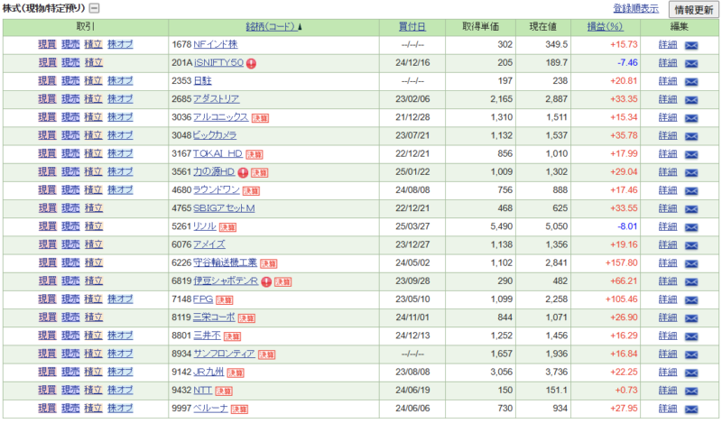The image size is (722, 423).
Task: Click 積立 in 三栄コーポ row
Action: pos(94,317)
